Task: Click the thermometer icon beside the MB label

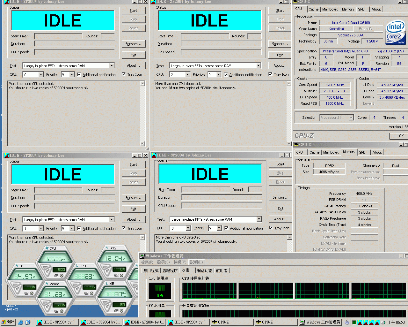Action: click(x=106, y=284)
